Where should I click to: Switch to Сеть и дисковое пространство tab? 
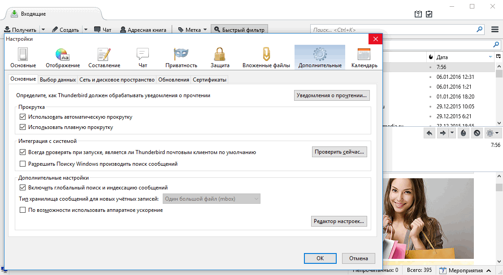pos(117,80)
